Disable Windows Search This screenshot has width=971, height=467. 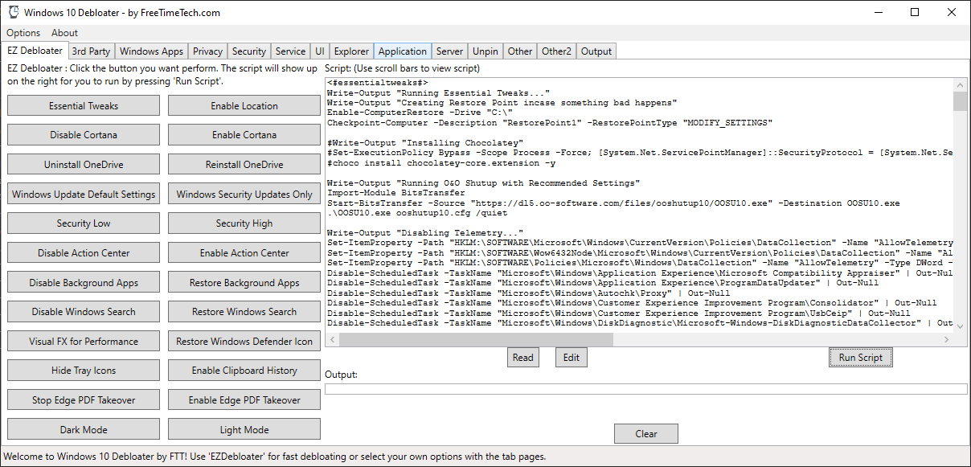coord(83,311)
